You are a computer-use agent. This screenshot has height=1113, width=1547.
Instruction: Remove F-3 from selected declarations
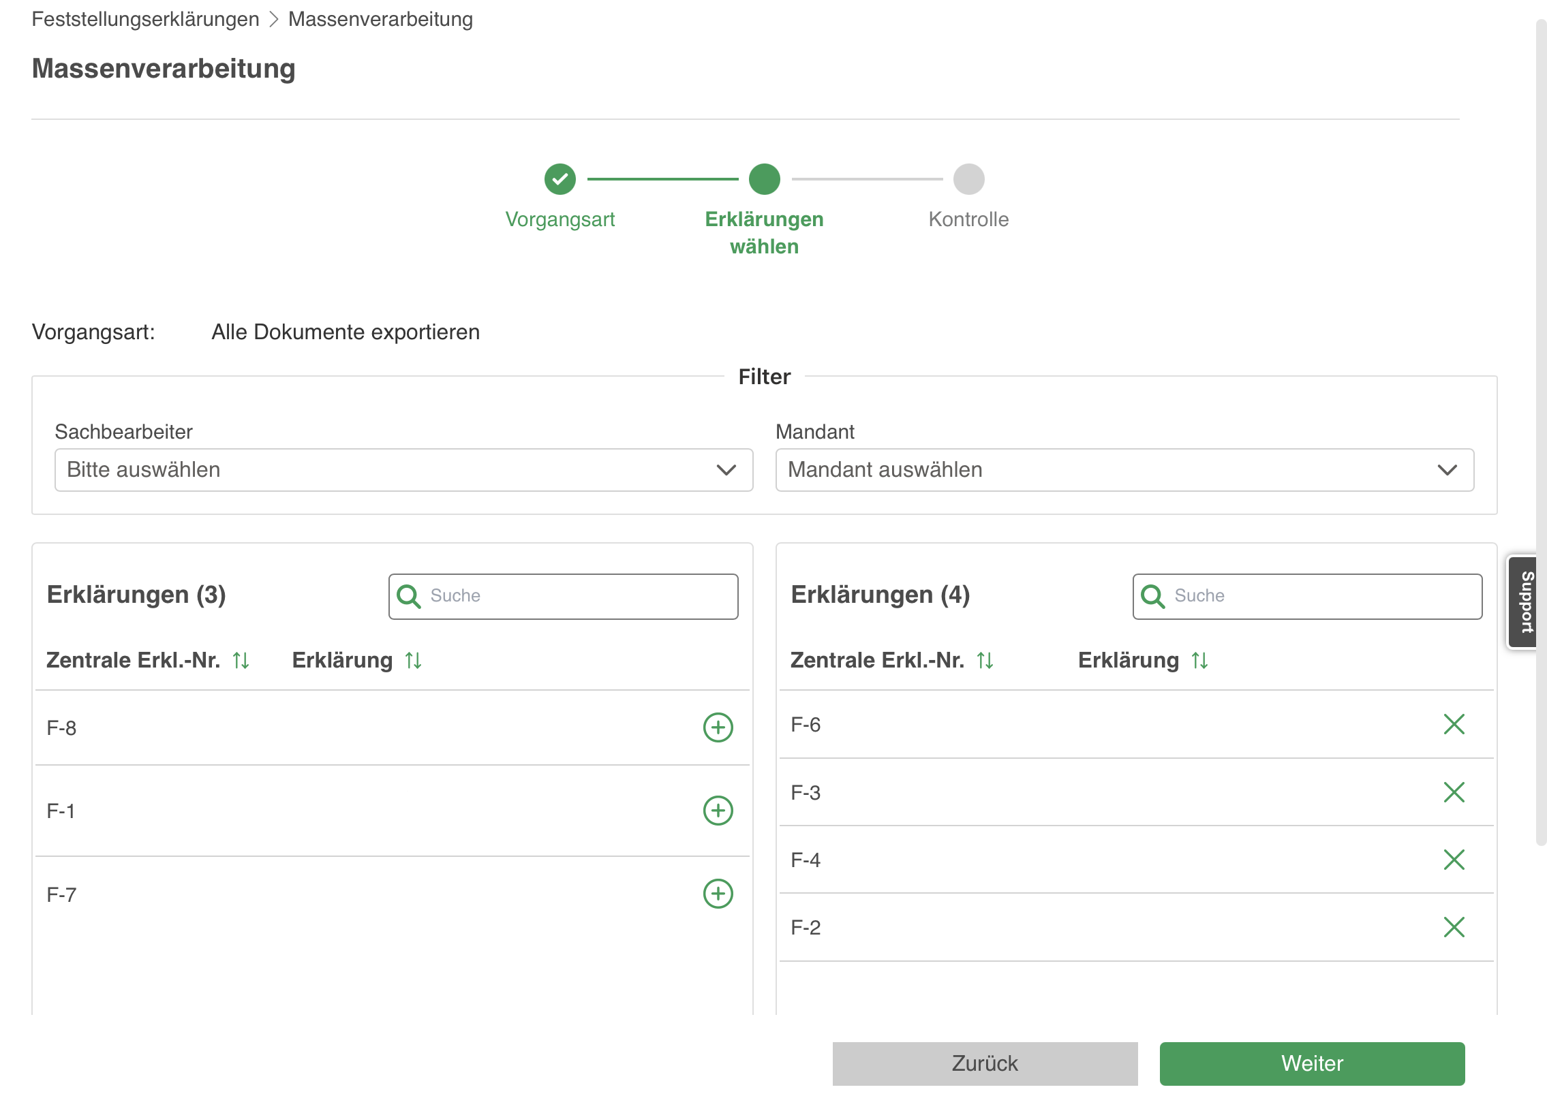(1454, 792)
